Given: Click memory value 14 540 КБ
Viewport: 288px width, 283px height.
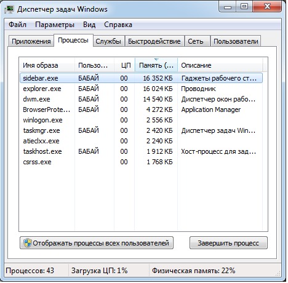Looking at the screenshot, I should point(158,99).
